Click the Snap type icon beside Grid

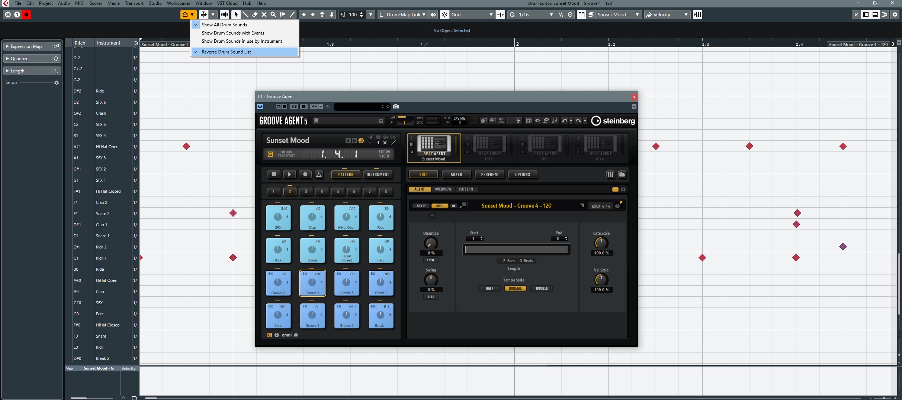point(444,14)
